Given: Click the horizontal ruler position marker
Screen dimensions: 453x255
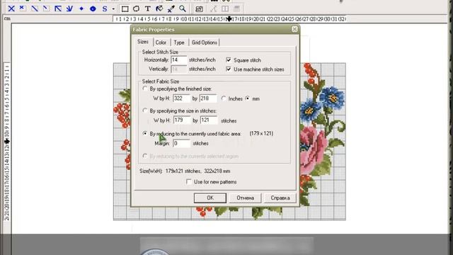Looking at the screenshot, I should pyautogui.click(x=229, y=19).
